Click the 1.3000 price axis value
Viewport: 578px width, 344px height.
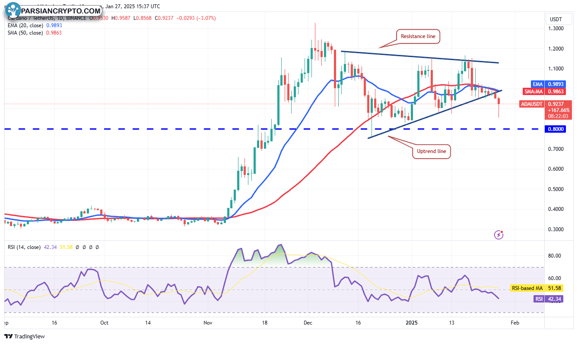tap(556, 29)
